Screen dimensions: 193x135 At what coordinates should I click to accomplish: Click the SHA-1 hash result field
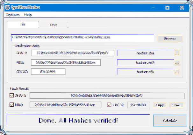pos(109,96)
